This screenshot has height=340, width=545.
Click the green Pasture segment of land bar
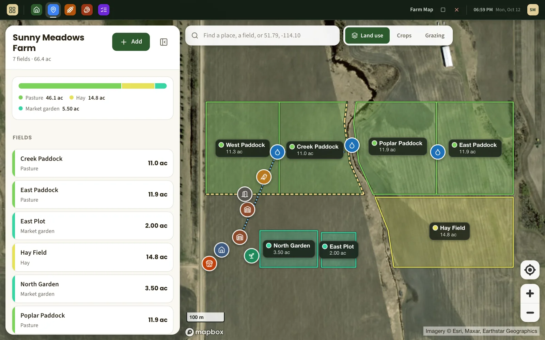point(70,86)
